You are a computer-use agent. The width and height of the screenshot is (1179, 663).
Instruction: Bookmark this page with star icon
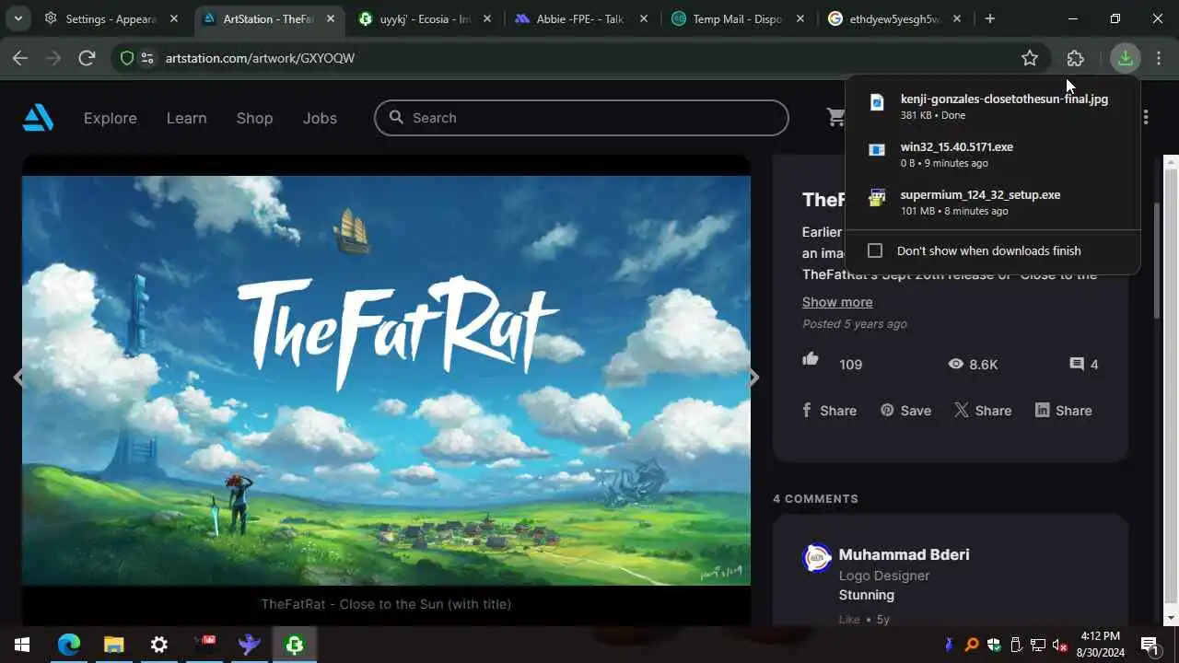coord(1030,58)
